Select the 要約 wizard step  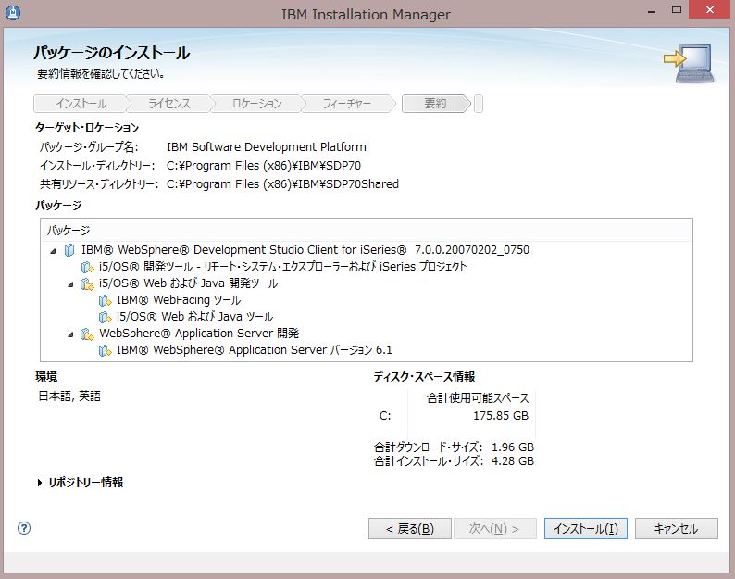coord(435,104)
